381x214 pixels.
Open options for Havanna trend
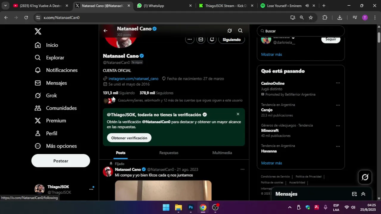[338, 146]
